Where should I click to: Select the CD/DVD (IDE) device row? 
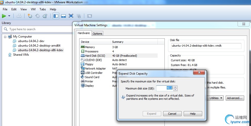pyautogui.click(x=119, y=60)
